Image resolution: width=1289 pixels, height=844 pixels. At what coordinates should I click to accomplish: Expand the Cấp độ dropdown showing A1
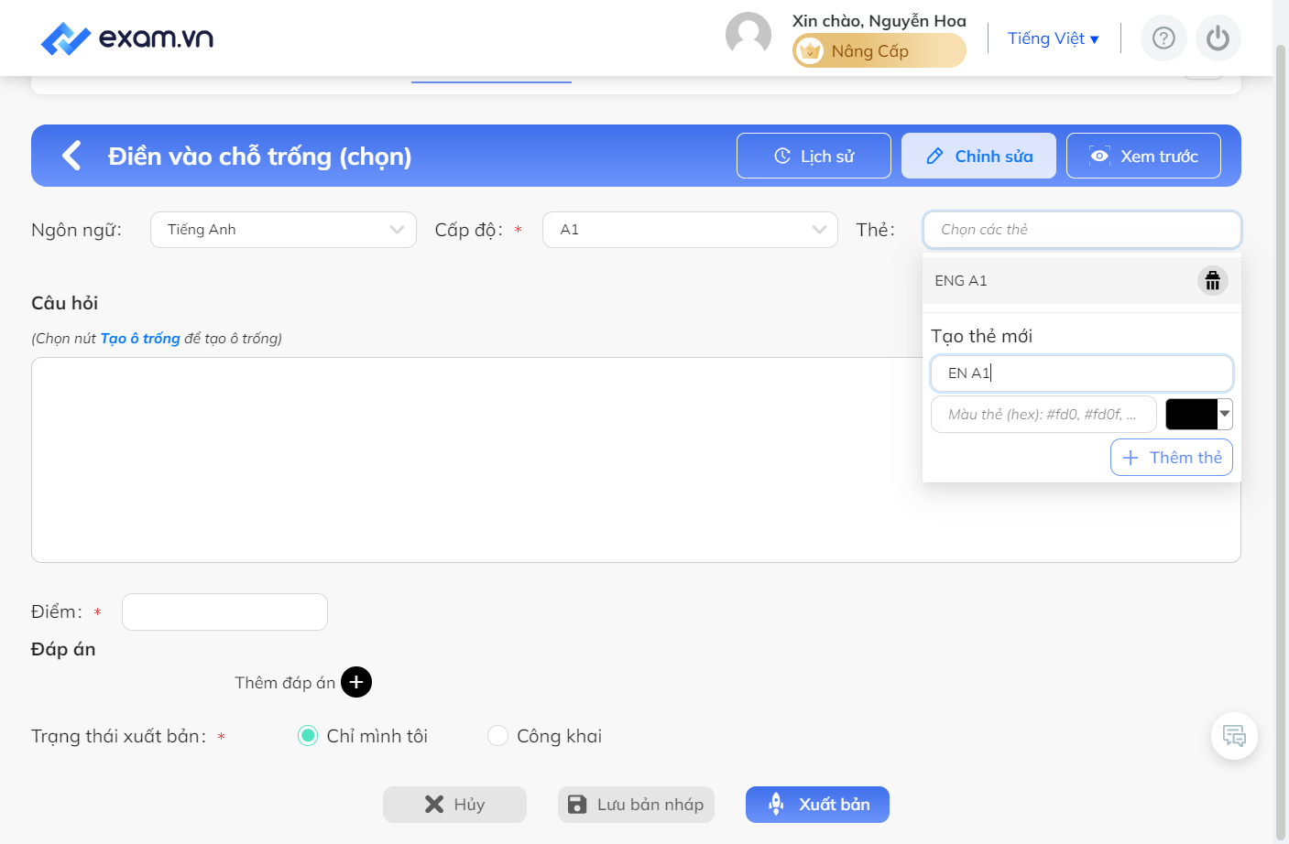(690, 230)
